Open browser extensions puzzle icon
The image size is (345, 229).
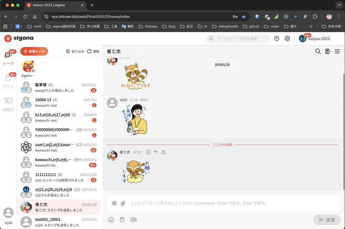[315, 16]
